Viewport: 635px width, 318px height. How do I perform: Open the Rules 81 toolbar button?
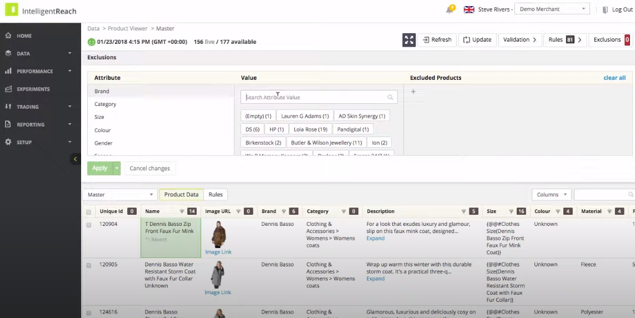[565, 39]
